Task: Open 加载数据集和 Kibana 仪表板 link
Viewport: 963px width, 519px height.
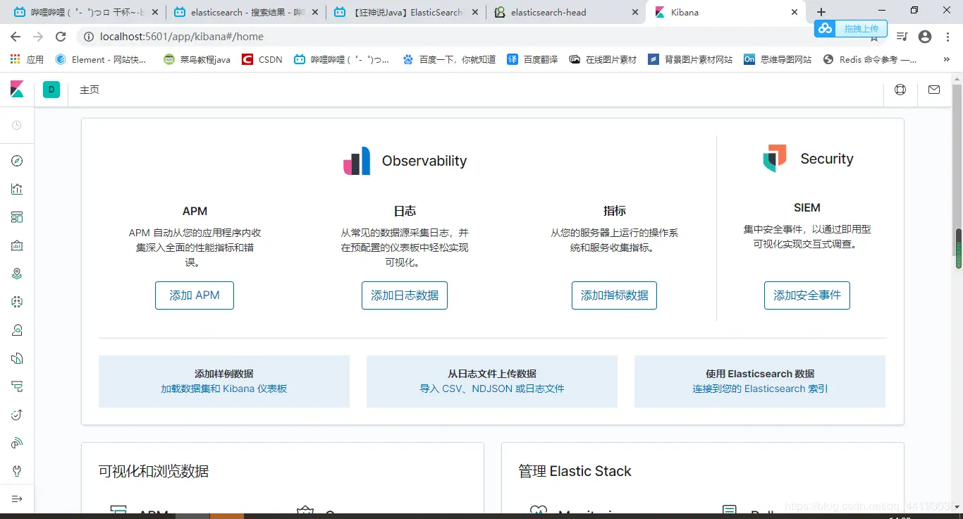Action: (x=224, y=389)
